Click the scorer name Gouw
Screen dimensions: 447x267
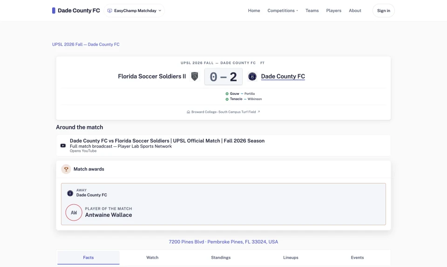234,93
